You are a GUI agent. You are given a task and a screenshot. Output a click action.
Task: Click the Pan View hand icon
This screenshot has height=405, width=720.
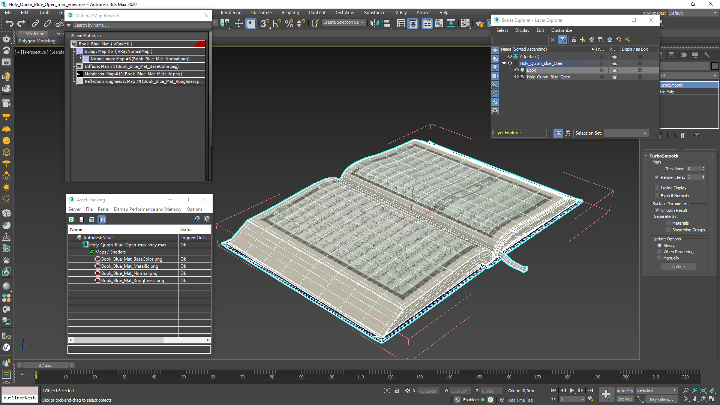pyautogui.click(x=694, y=399)
